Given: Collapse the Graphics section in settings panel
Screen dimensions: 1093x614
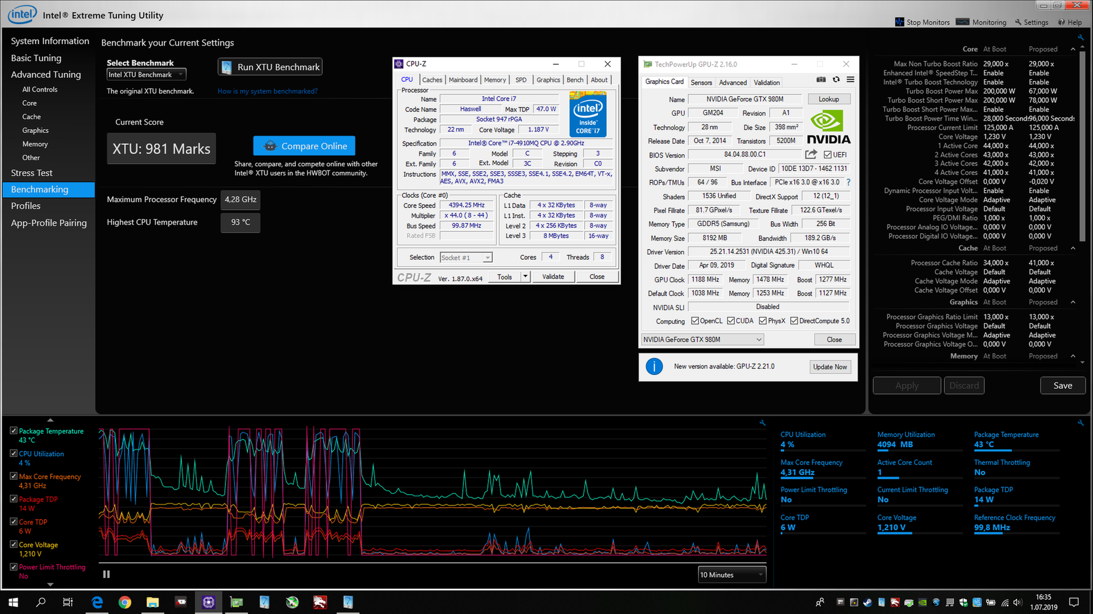Looking at the screenshot, I should (x=1073, y=302).
